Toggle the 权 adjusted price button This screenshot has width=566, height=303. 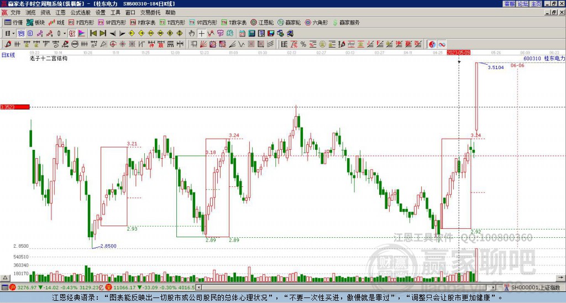(x=72, y=34)
